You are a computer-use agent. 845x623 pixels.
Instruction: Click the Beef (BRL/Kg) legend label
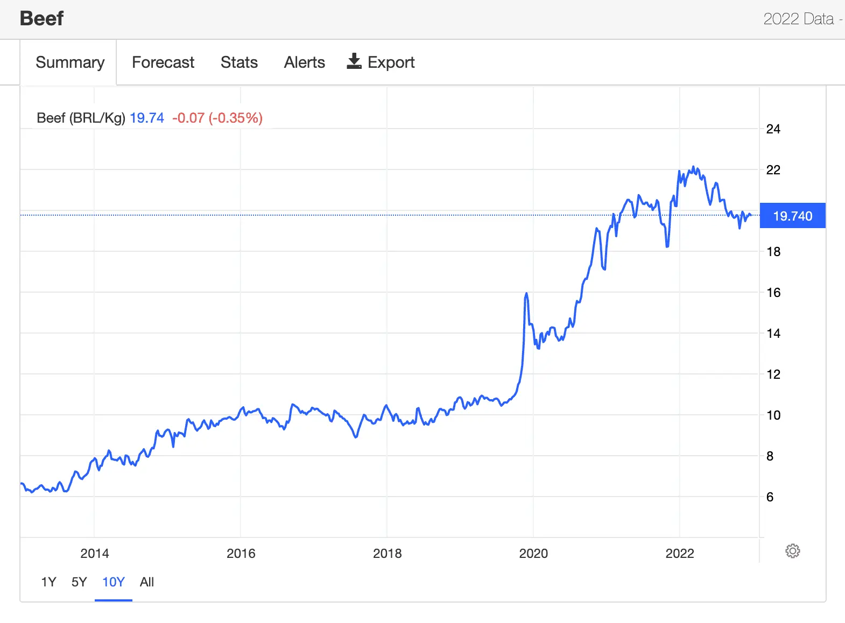pyautogui.click(x=81, y=118)
